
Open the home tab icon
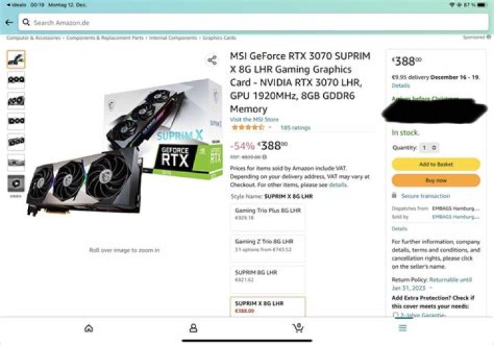click(x=89, y=329)
